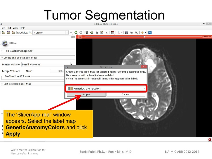This screenshot has height=159, width=212.
Task: Click Apply in the SlicerApp-real dialog
Action: pos(87,94)
